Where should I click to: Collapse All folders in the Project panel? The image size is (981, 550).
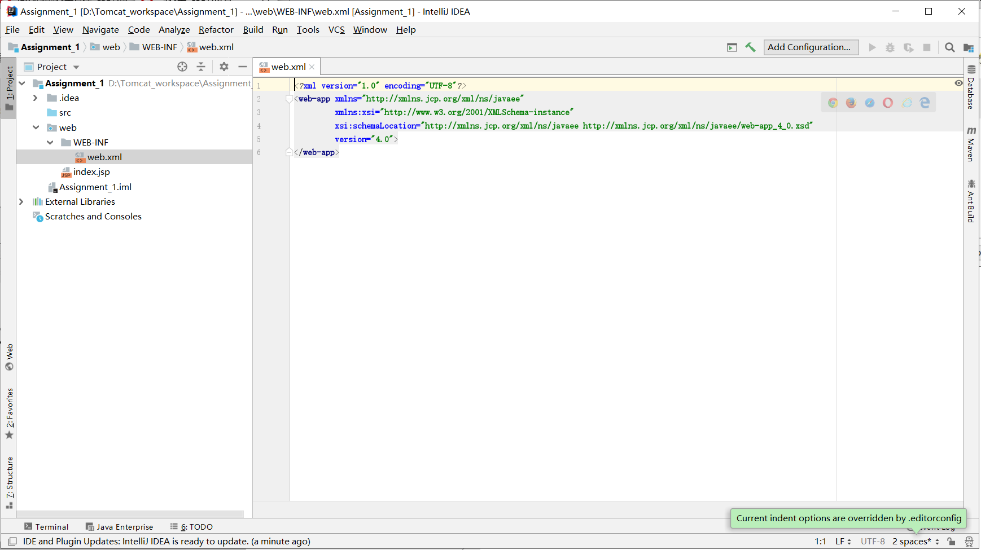[x=201, y=67]
